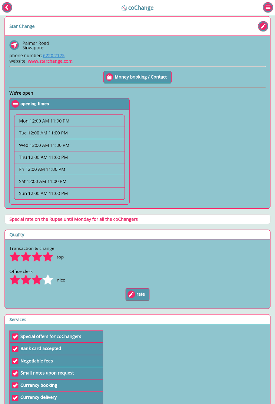The height and width of the screenshot is (404, 275).
Task: Tap the location arrow icon by Palmer Road
Action: click(x=14, y=45)
